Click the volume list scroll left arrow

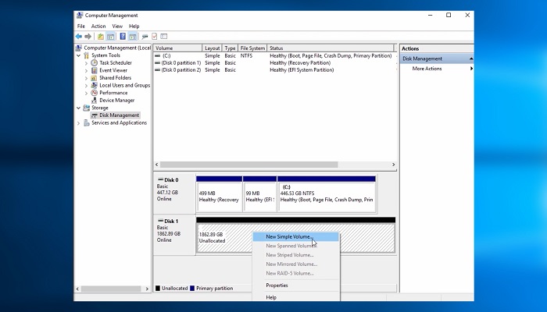tap(156, 165)
